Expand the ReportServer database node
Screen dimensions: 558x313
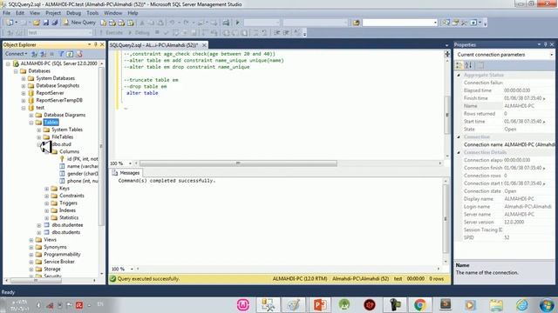pos(24,93)
